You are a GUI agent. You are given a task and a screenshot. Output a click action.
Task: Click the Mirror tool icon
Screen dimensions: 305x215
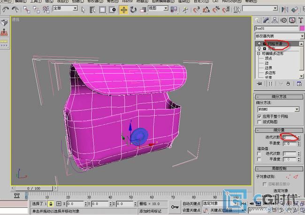click(285, 9)
